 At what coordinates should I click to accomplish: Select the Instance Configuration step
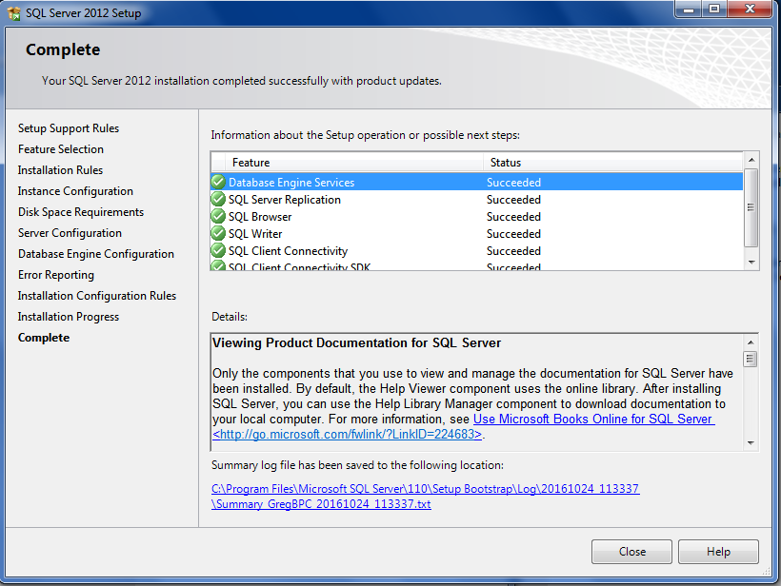click(75, 191)
